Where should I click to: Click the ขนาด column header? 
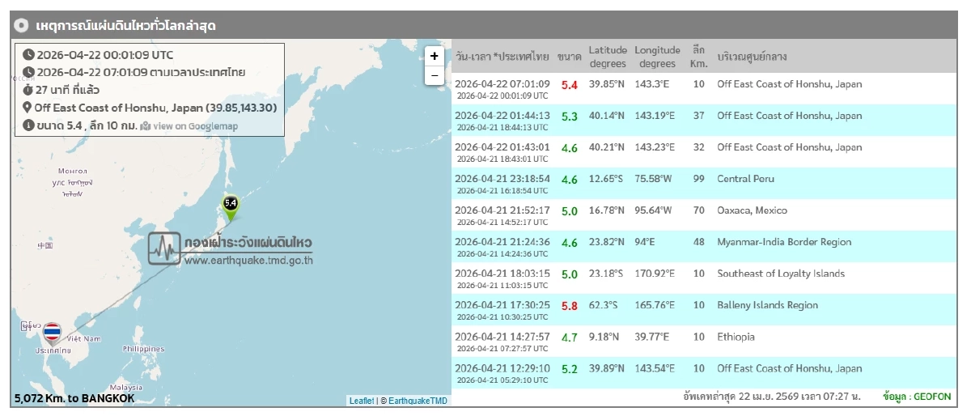[569, 57]
